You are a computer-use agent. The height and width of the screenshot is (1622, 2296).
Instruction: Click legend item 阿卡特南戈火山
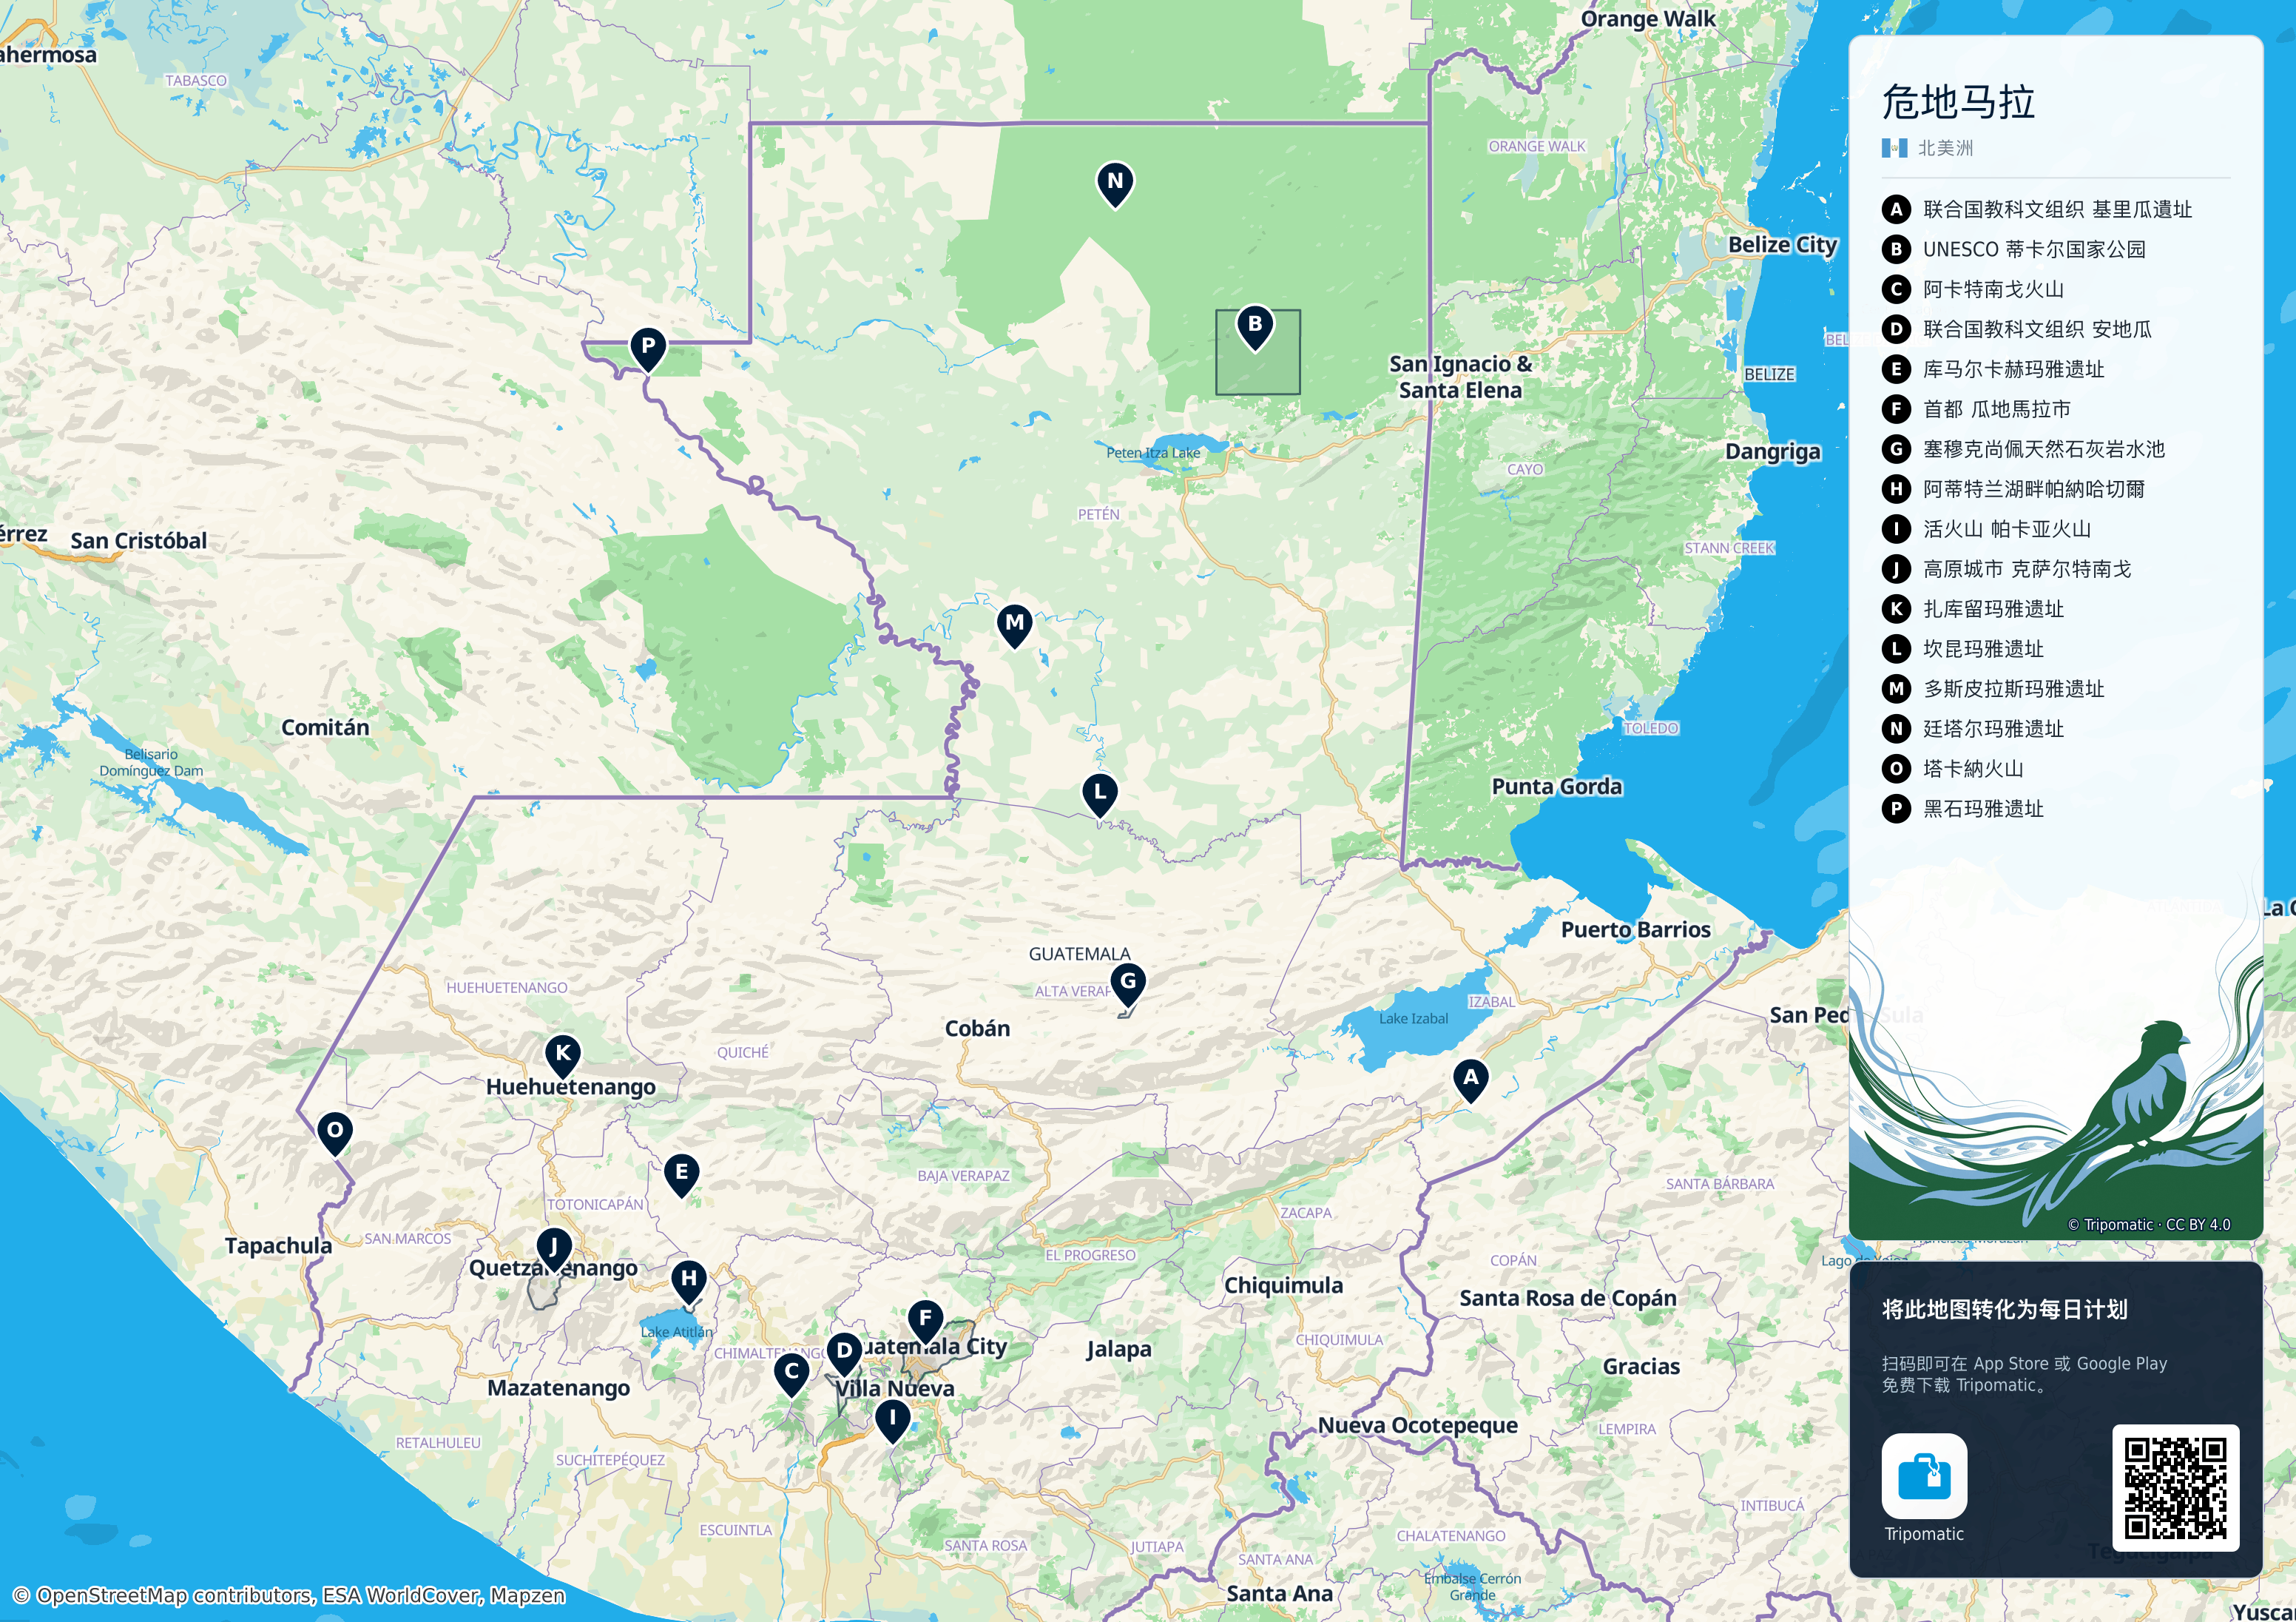[1973, 289]
